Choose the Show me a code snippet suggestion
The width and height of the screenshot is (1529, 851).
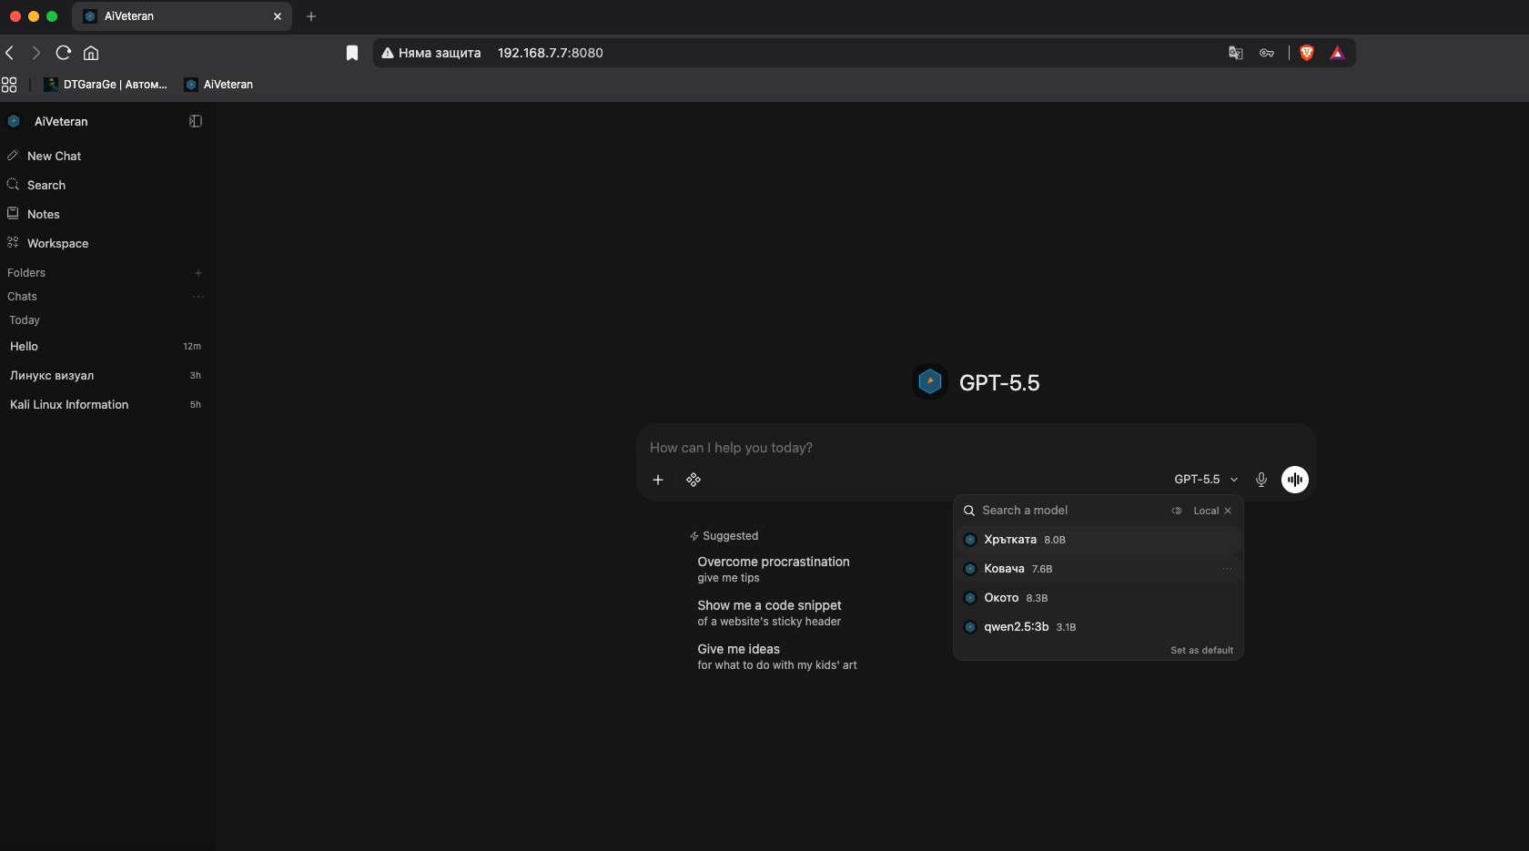769,613
